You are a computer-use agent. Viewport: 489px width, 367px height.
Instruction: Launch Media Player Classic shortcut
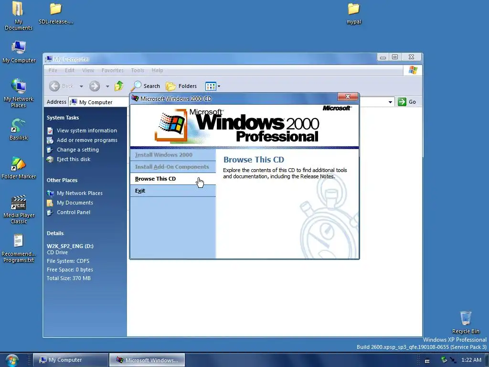pyautogui.click(x=19, y=209)
